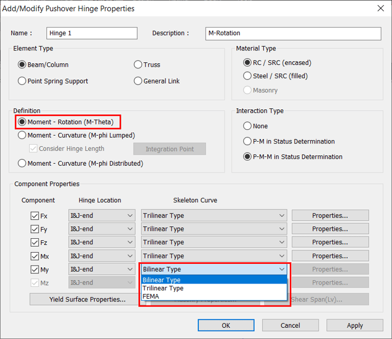Pick Trilinear Type from the list
The image size is (392, 339).
coord(214,288)
